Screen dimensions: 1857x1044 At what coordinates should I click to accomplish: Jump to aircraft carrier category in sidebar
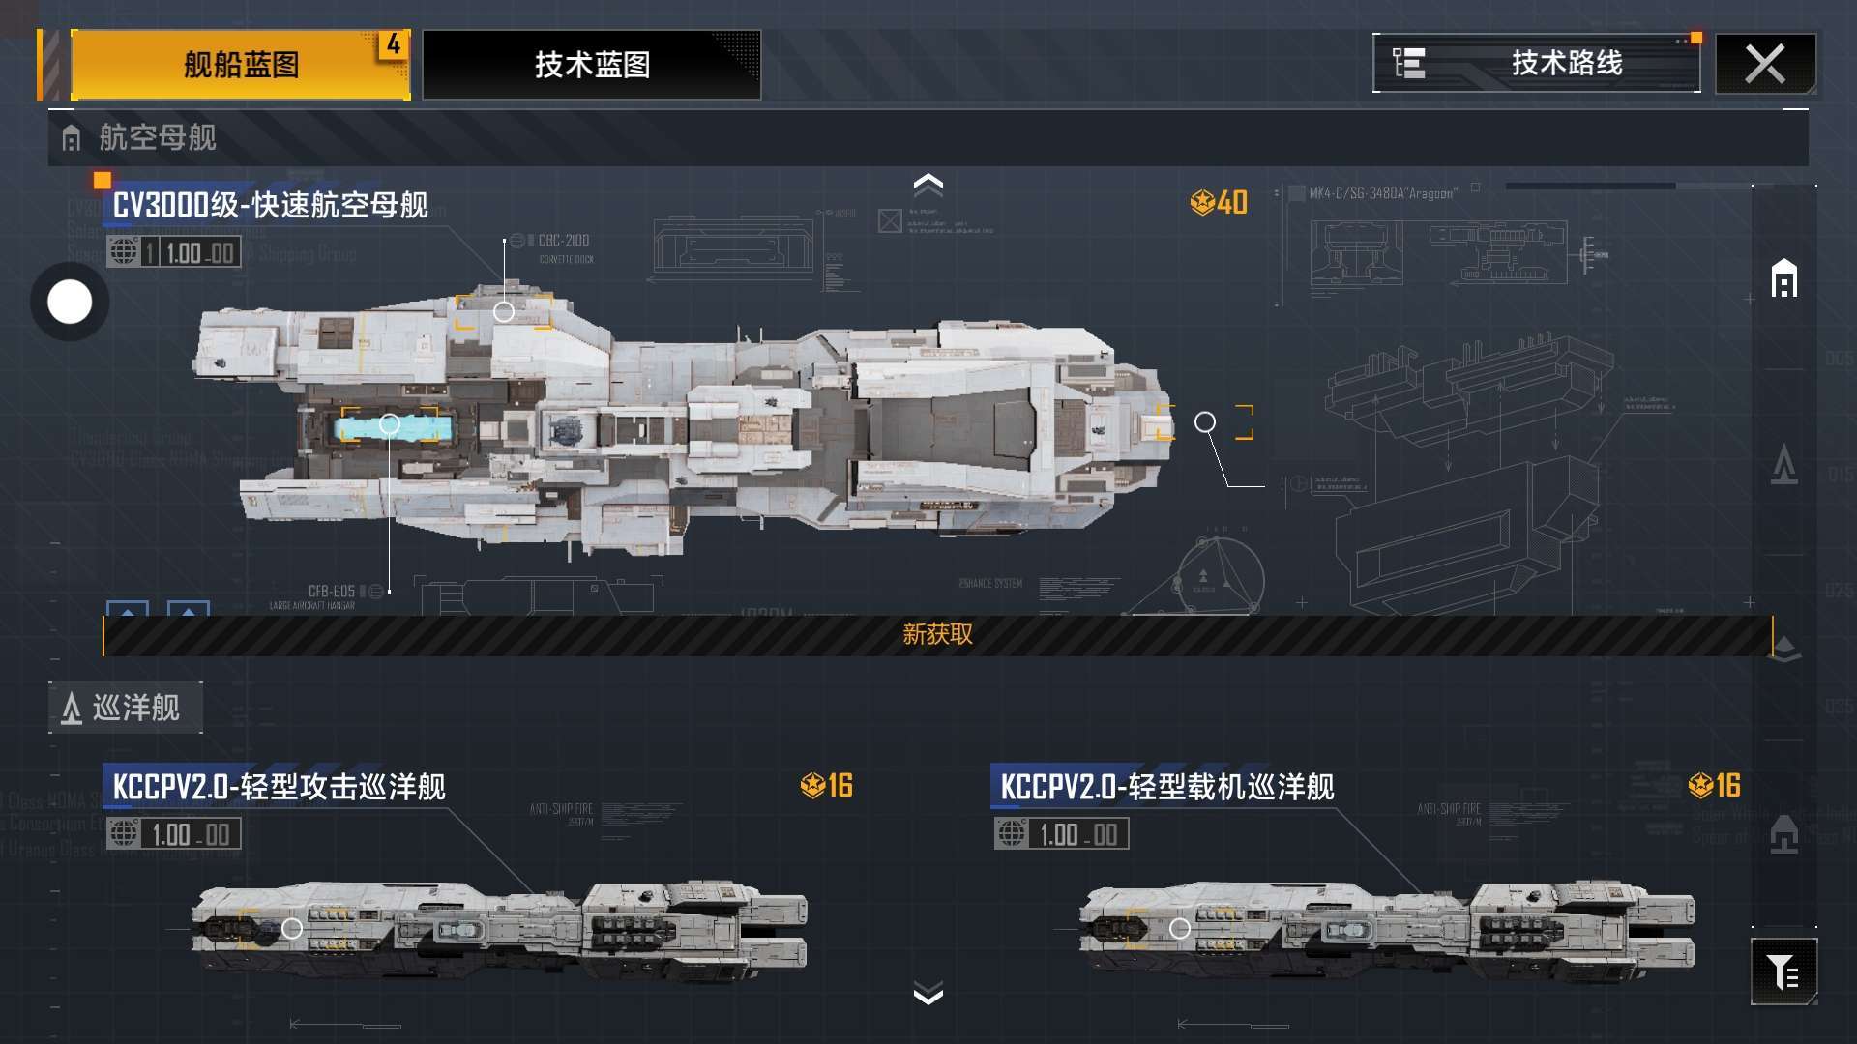tap(1784, 279)
